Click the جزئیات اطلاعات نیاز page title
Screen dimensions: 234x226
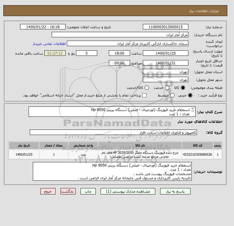(x=204, y=11)
